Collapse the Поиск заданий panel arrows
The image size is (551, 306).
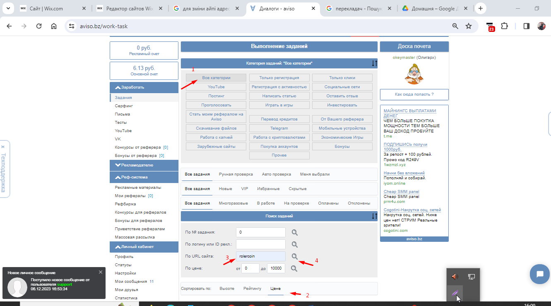(x=374, y=216)
